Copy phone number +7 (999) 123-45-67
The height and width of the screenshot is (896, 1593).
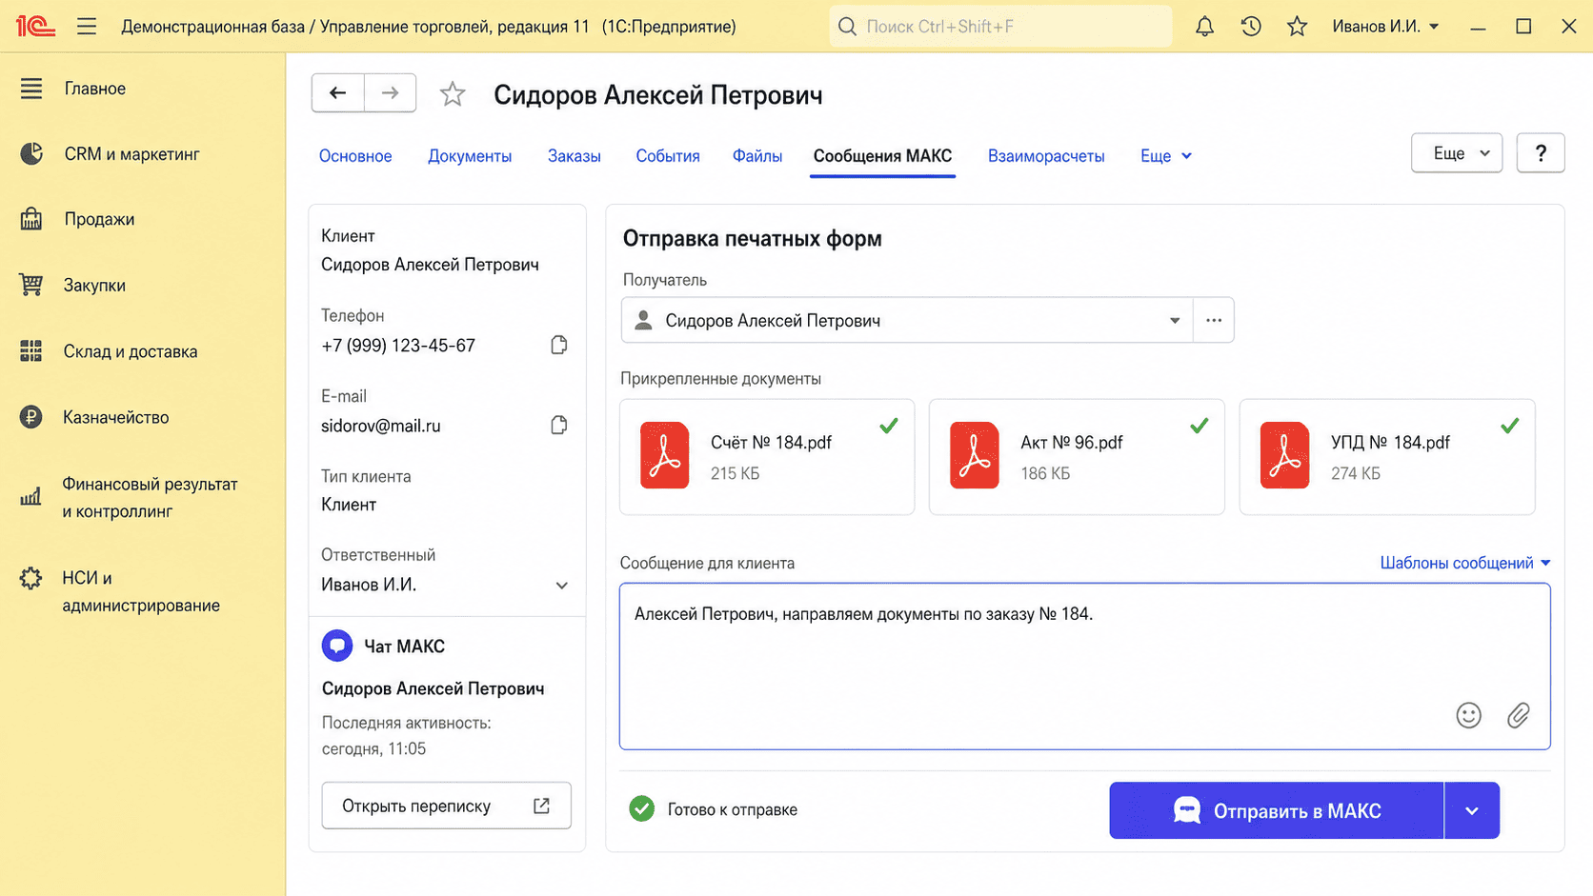(x=559, y=345)
